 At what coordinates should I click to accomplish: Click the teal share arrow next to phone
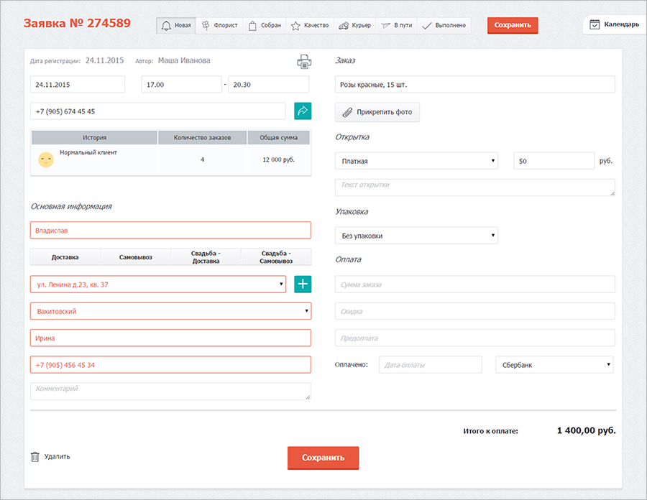click(303, 111)
